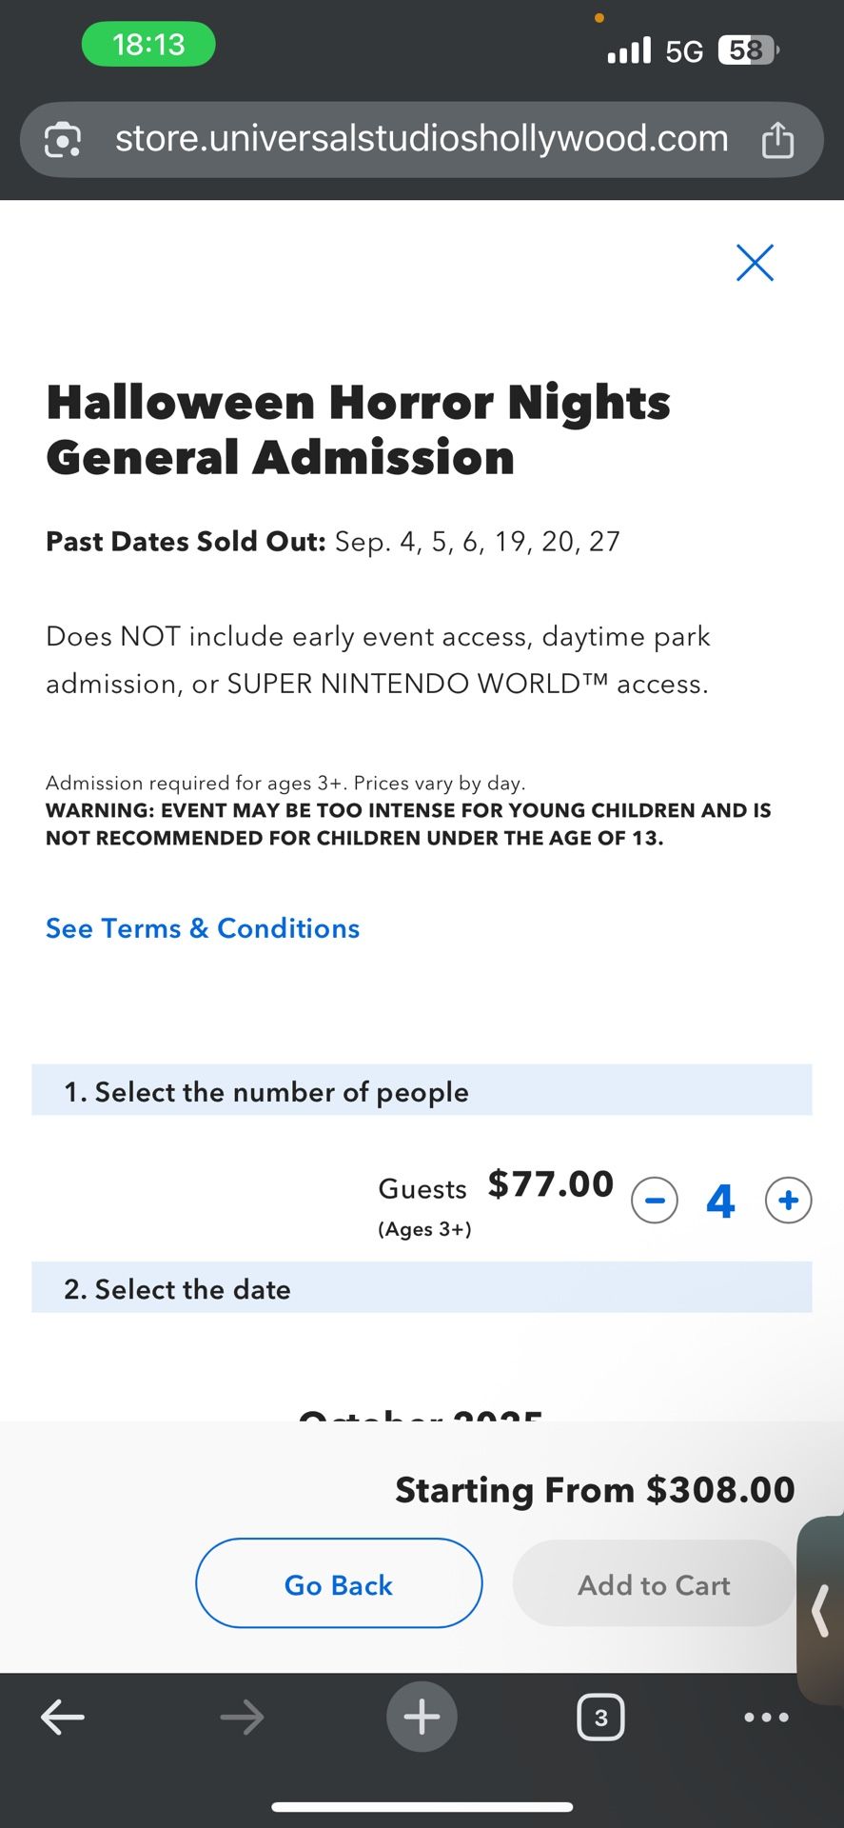Tap the battery status icon
Image resolution: width=844 pixels, height=1828 pixels.
click(748, 50)
